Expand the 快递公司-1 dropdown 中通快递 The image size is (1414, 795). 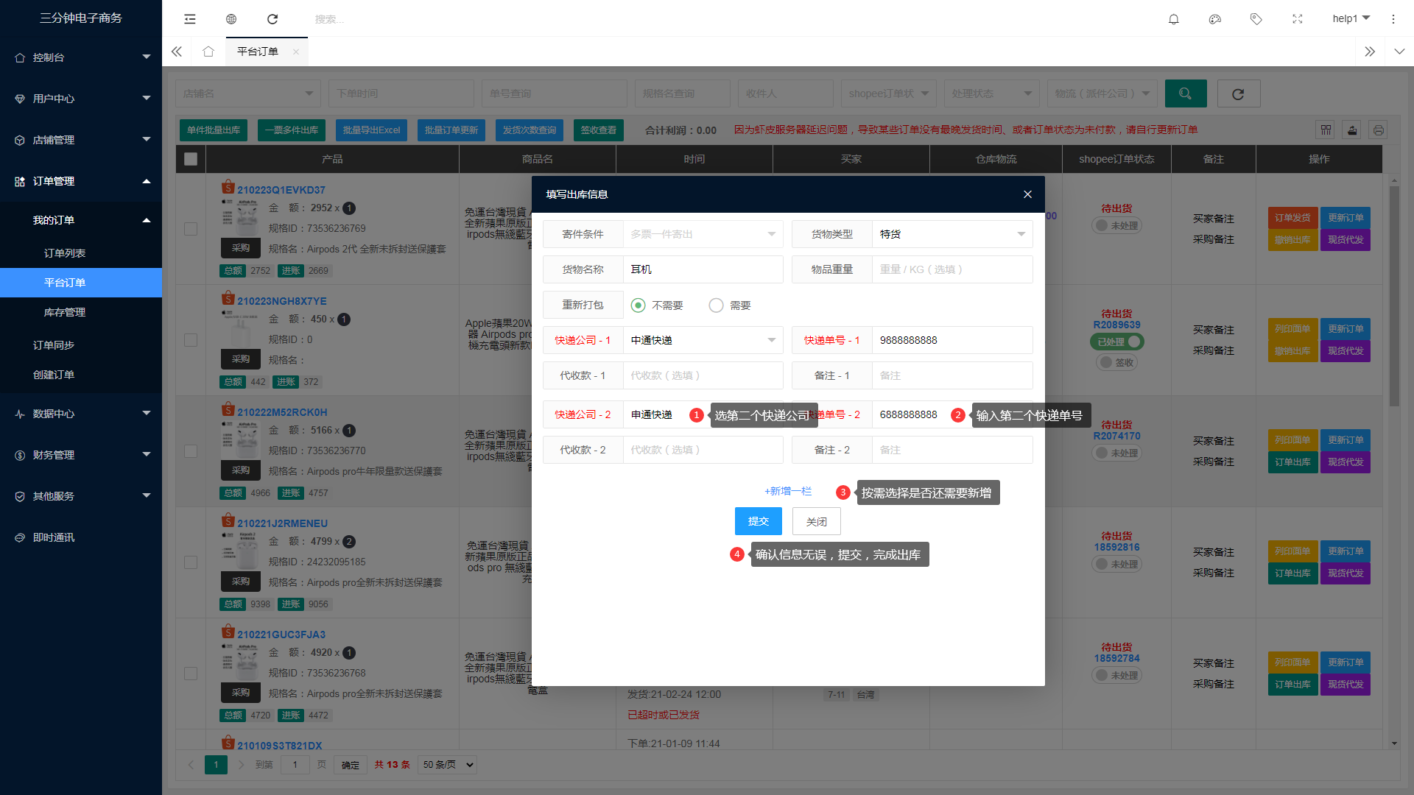pos(702,340)
